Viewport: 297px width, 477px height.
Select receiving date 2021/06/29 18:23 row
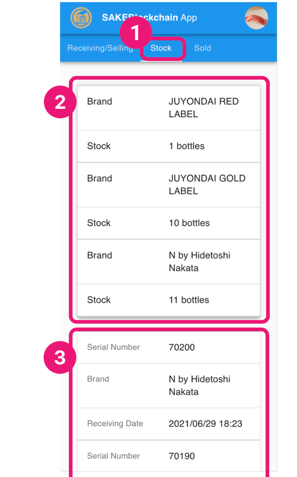(169, 424)
